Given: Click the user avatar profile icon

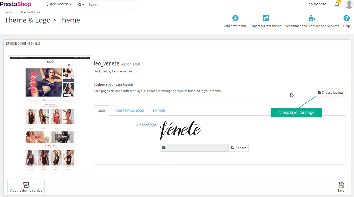Looking at the screenshot, I should click(x=349, y=4).
